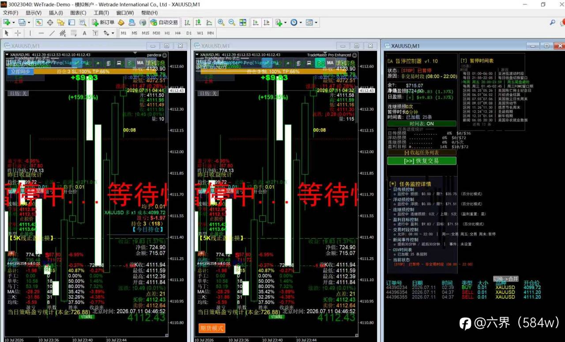Select the text label 'T' tool
Image resolution: width=565 pixels, height=342 pixels.
pyautogui.click(x=95, y=33)
